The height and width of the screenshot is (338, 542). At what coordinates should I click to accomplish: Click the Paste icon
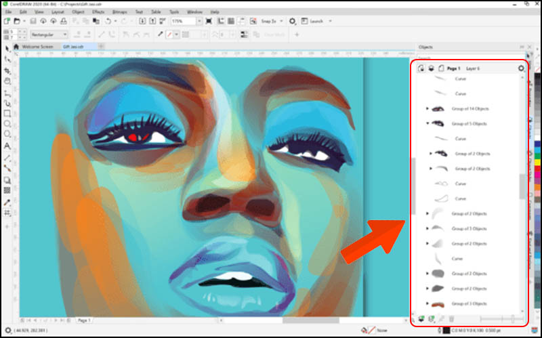pos(96,21)
